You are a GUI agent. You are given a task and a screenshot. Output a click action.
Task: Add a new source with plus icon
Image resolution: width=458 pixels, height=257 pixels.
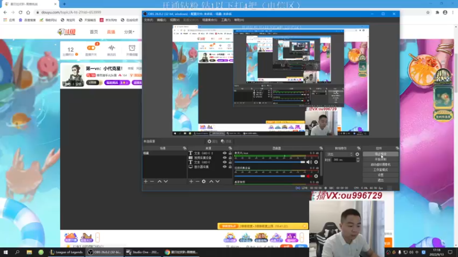pyautogui.click(x=191, y=181)
